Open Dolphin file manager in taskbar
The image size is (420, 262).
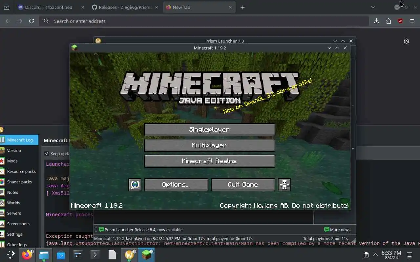tap(44, 254)
